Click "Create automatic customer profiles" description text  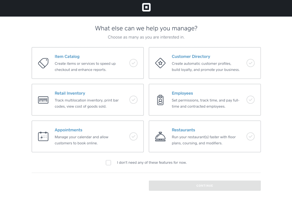point(206,67)
